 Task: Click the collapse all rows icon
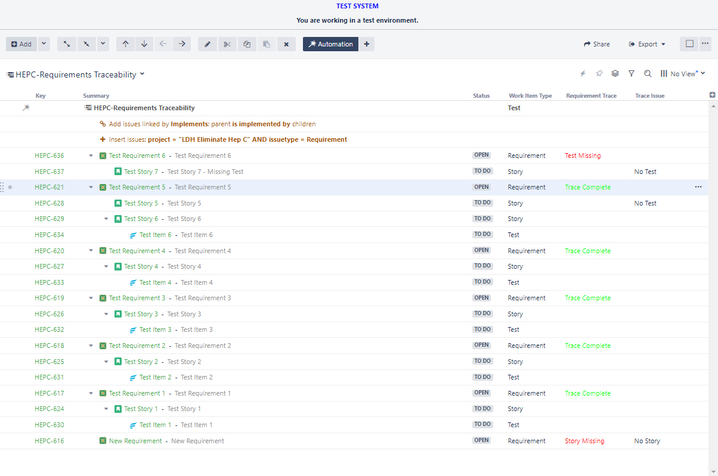86,44
